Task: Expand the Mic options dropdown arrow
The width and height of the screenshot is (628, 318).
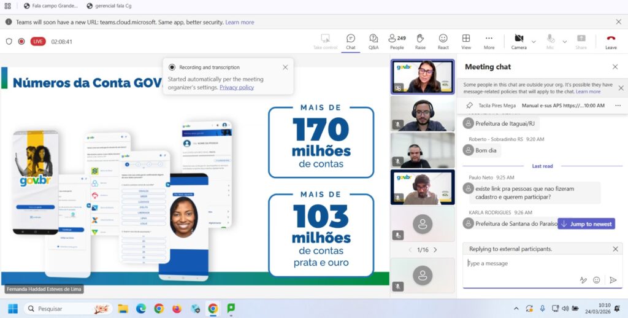Action: pyautogui.click(x=564, y=42)
